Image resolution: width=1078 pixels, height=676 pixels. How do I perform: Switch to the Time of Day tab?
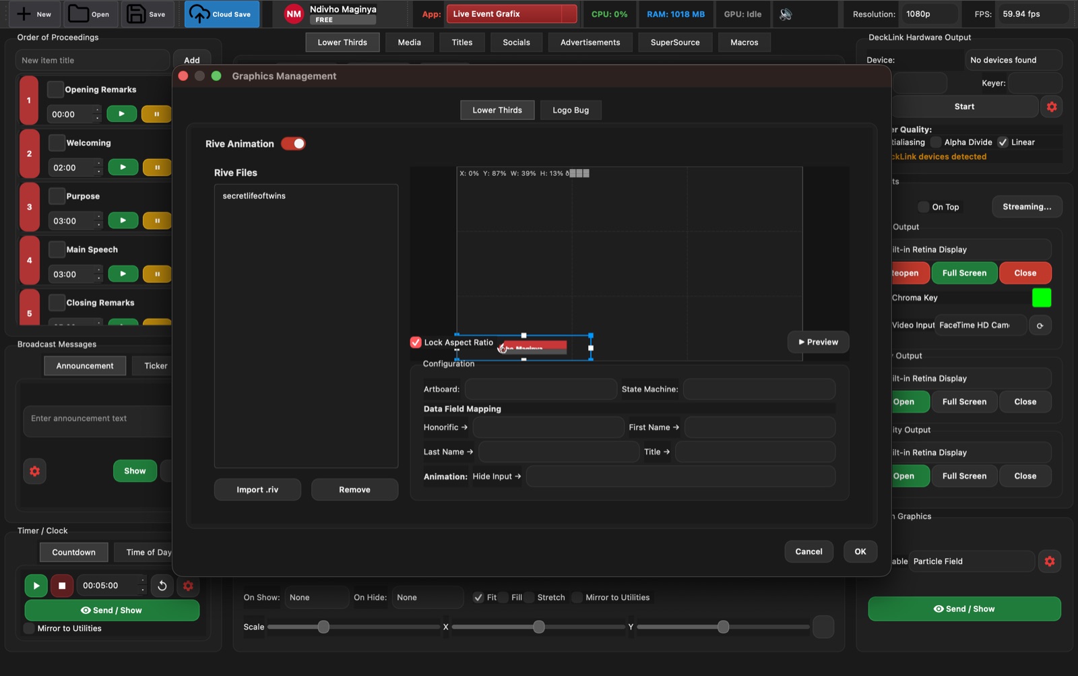[x=148, y=553]
